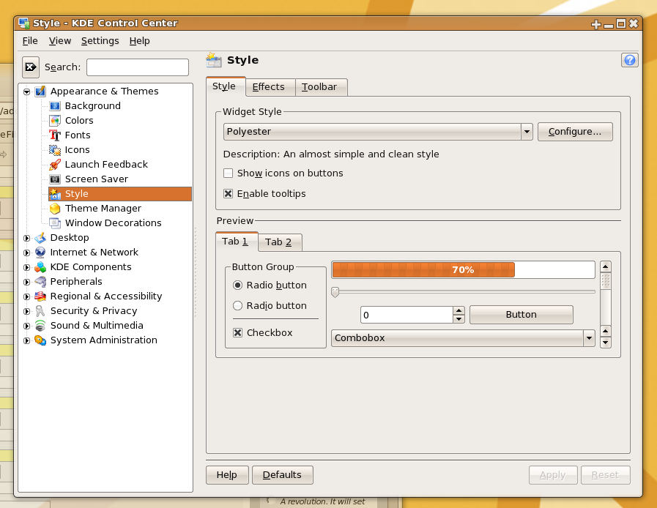
Task: Click the preview Button
Action: 521,315
